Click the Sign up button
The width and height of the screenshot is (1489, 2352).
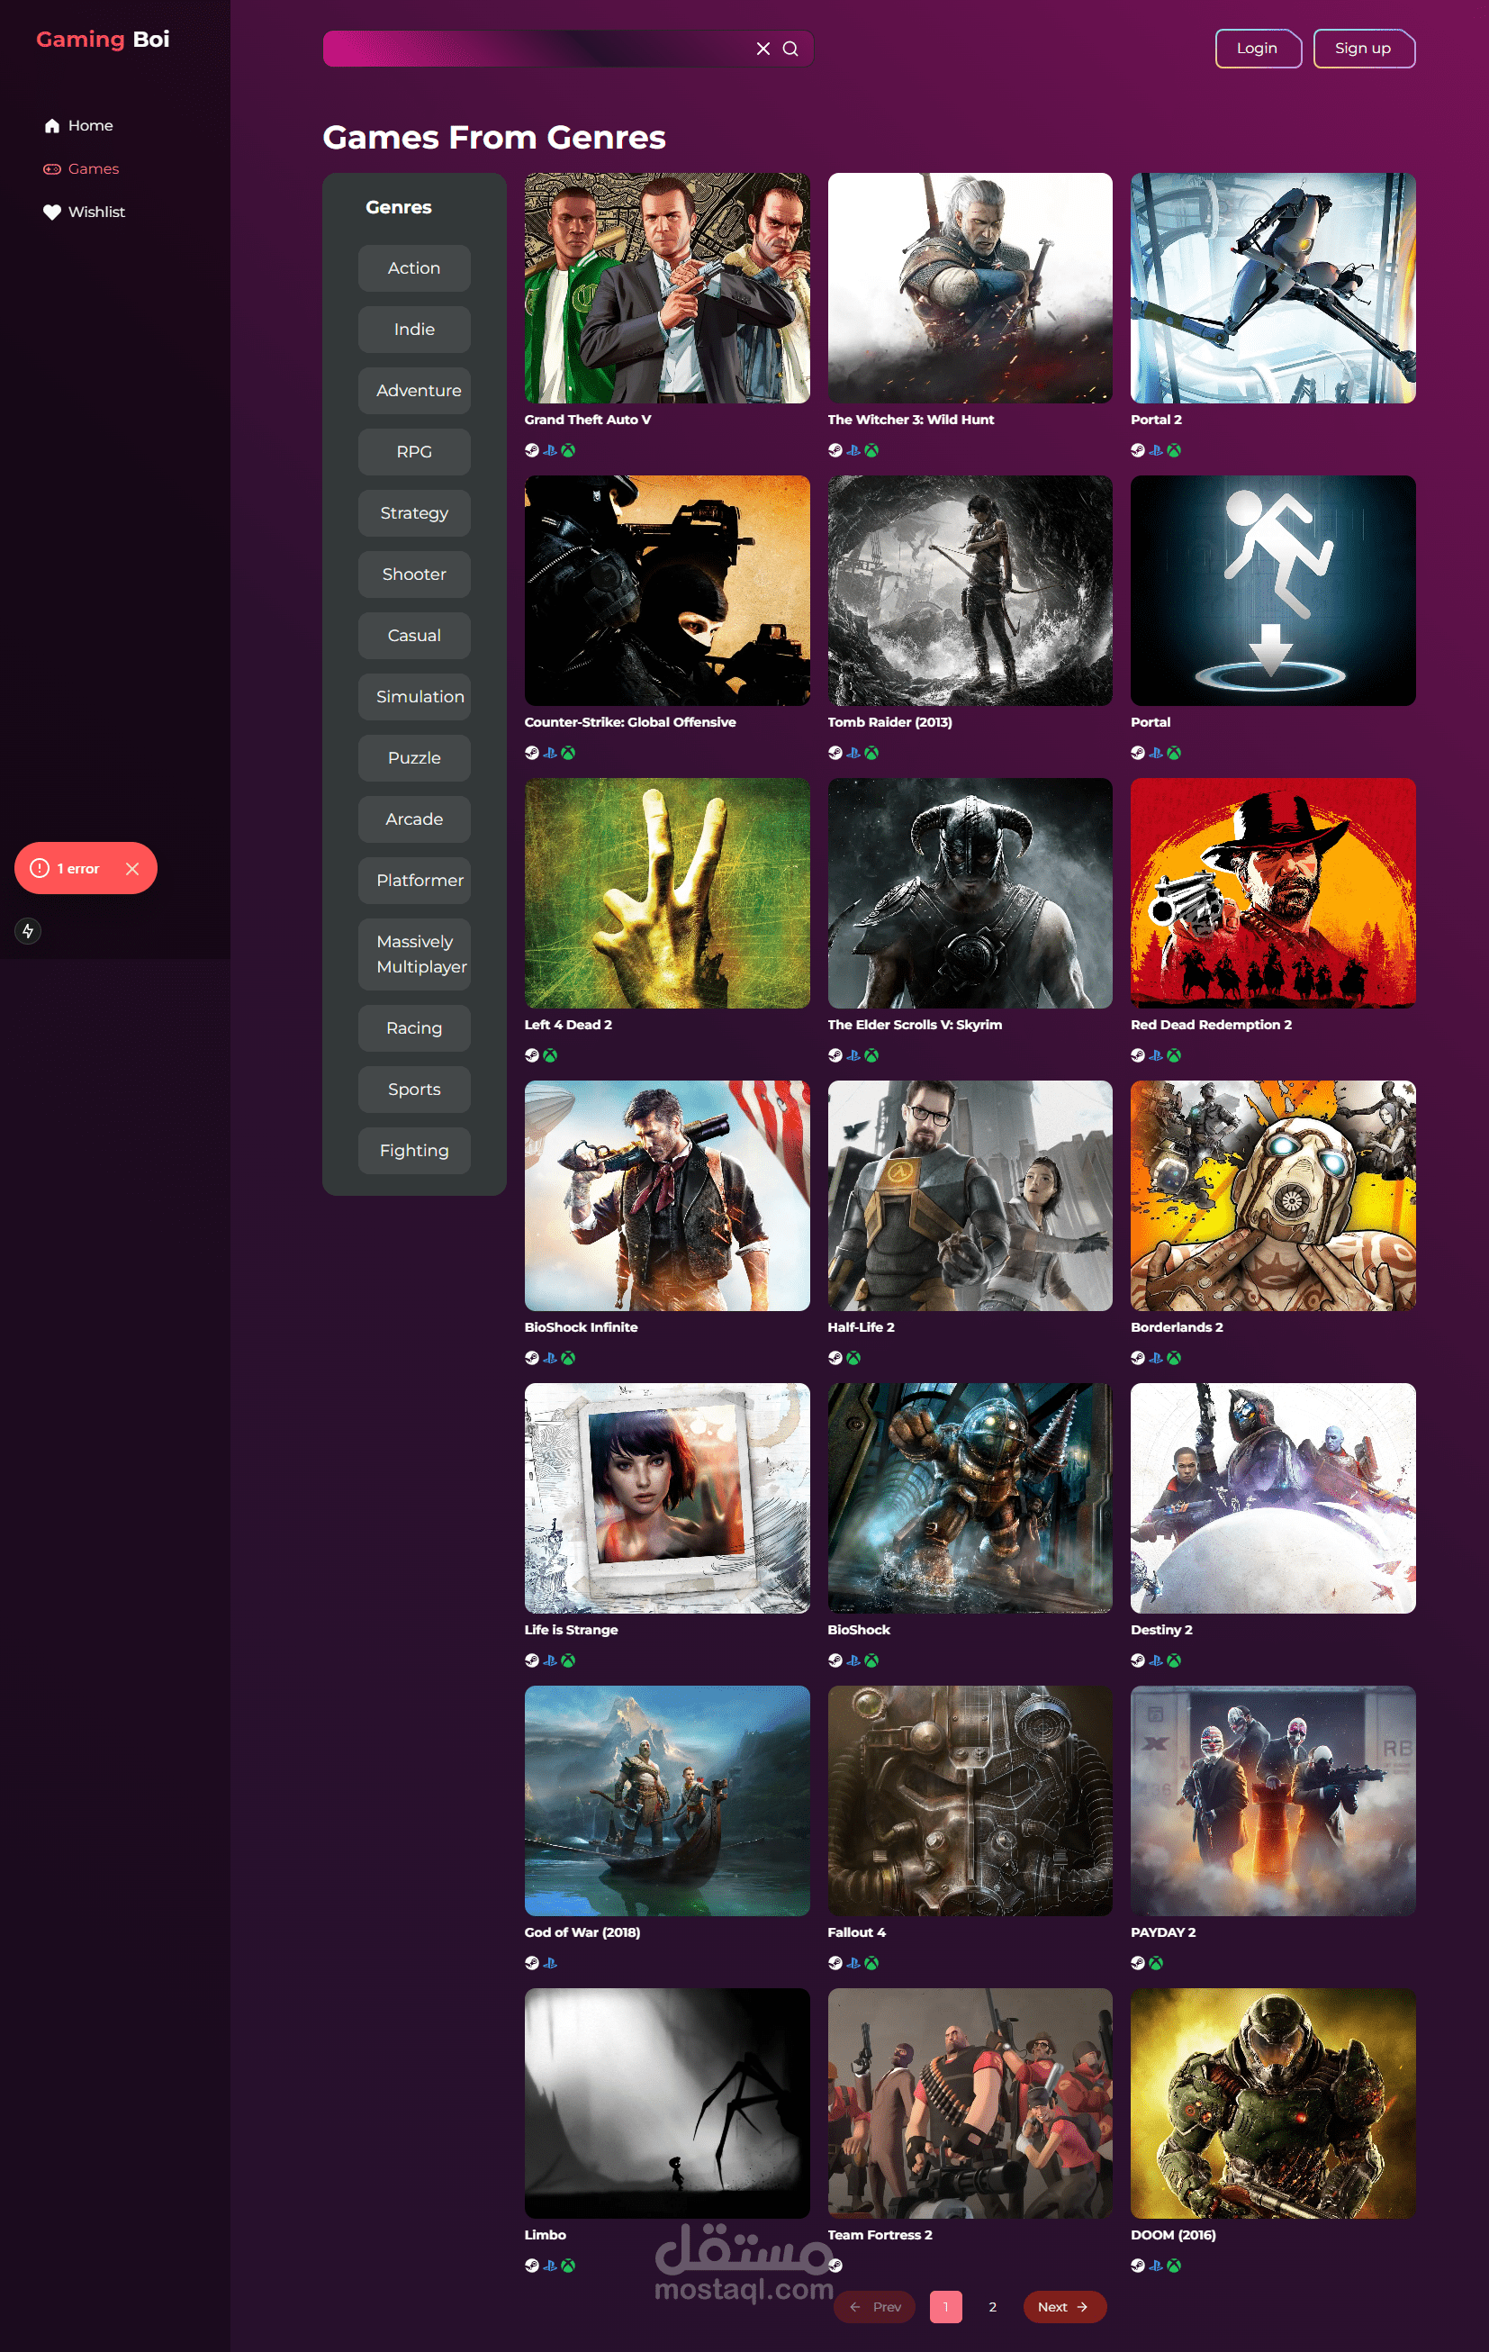(1364, 49)
